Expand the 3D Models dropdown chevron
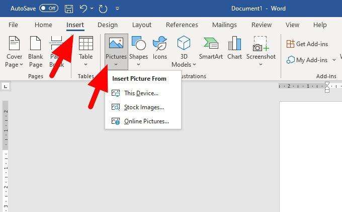This screenshot has height=212, width=342. click(194, 65)
